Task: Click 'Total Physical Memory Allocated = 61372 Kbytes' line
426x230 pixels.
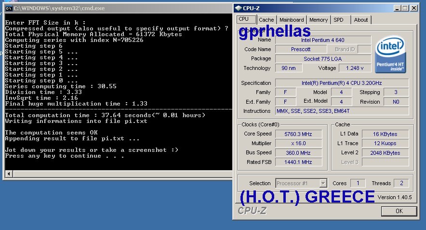Action: pos(93,34)
